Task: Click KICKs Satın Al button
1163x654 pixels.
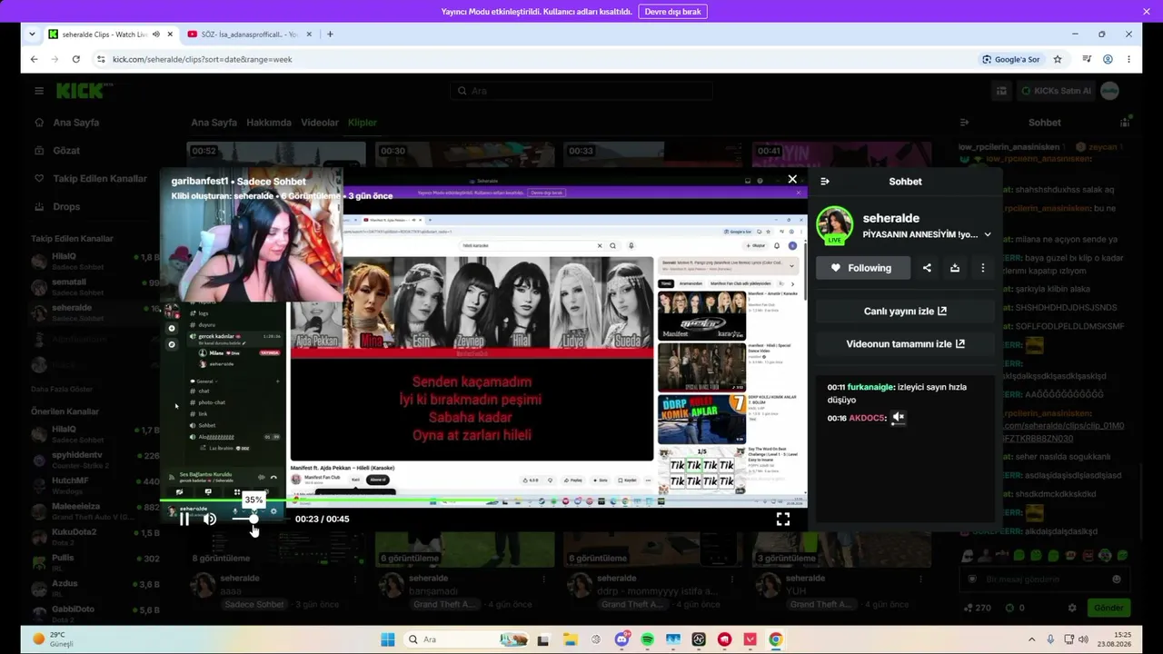Action: [1055, 91]
